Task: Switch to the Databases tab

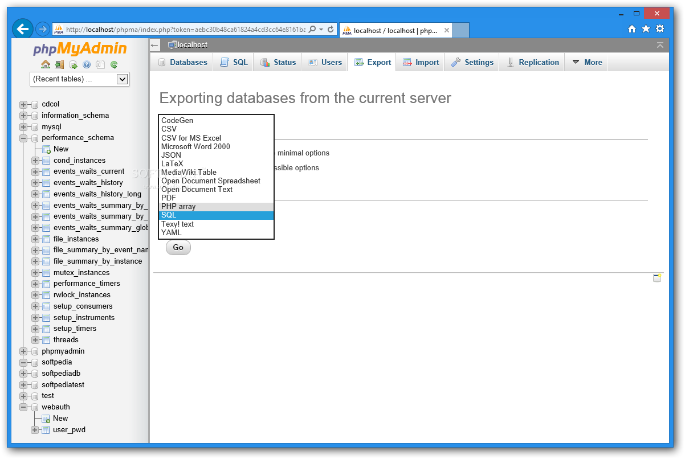Action: pyautogui.click(x=182, y=62)
